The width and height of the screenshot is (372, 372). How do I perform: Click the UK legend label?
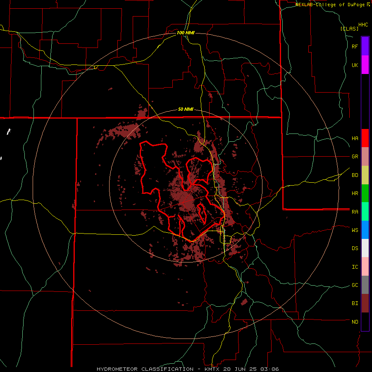[355, 65]
